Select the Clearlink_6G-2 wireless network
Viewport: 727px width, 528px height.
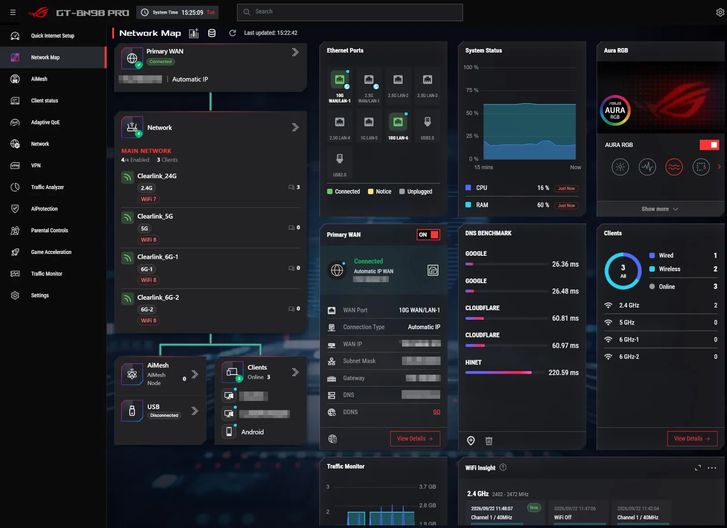210,309
